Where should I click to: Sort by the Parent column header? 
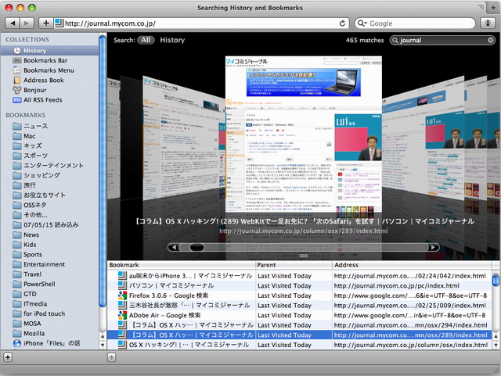[x=294, y=265]
